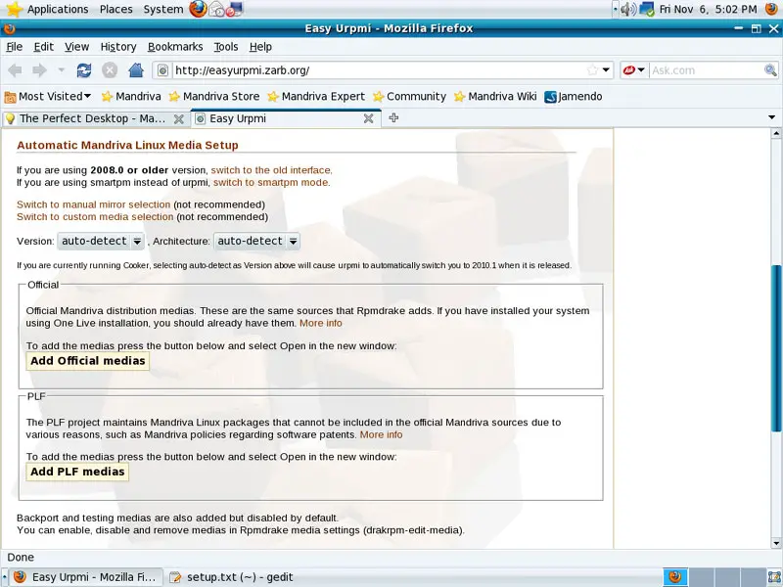Click the Add PLF medias button
The width and height of the screenshot is (783, 587).
pos(77,472)
